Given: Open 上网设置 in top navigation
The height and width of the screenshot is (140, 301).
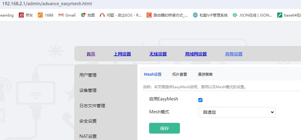Looking at the screenshot, I should (x=122, y=54).
